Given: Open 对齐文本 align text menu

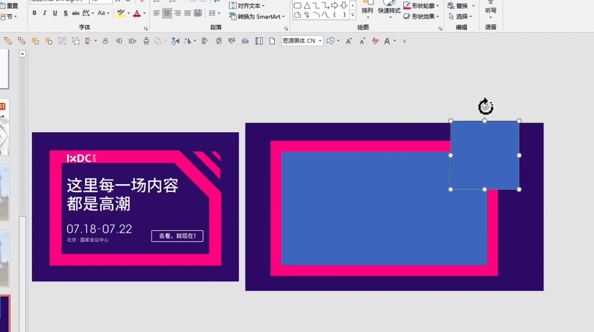Looking at the screenshot, I should (247, 6).
